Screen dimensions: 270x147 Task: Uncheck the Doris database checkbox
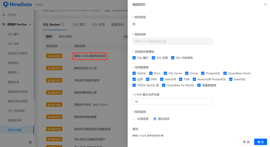pyautogui.click(x=151, y=73)
